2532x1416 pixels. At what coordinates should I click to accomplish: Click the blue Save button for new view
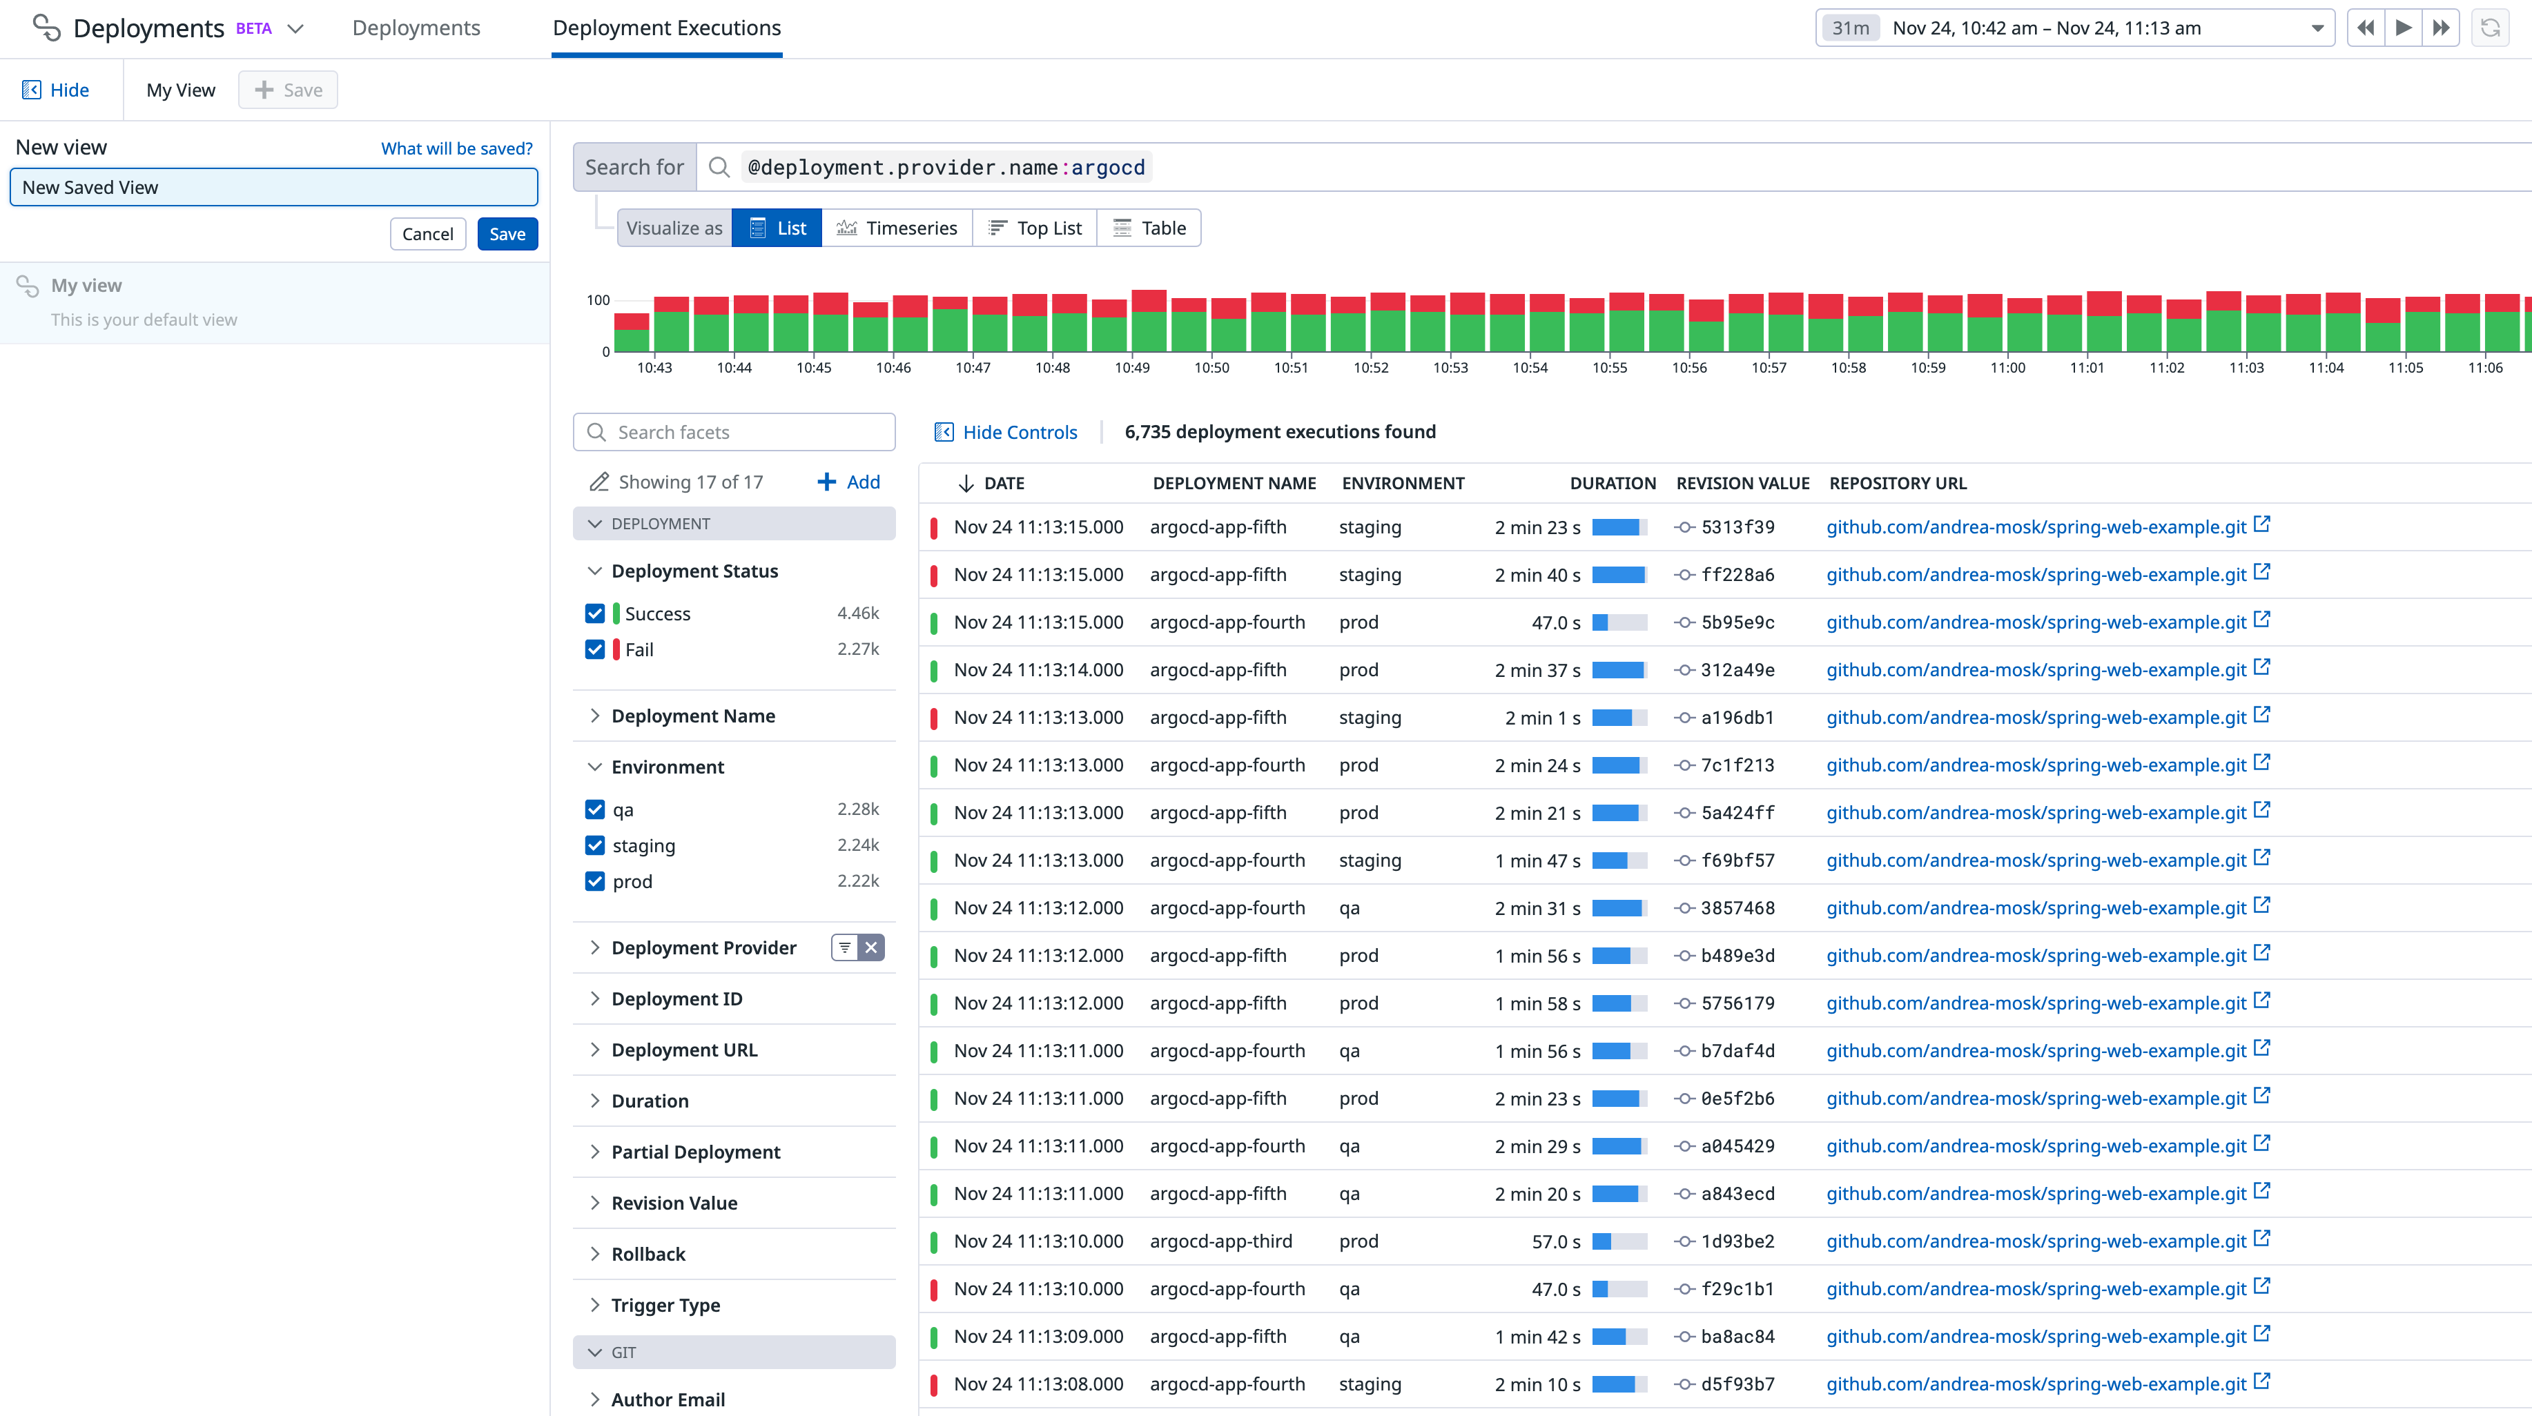click(x=507, y=234)
